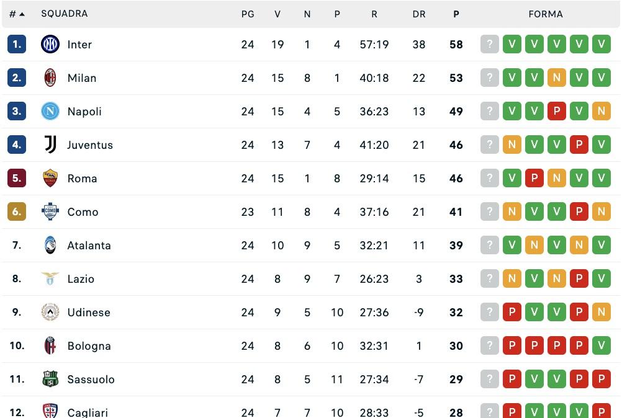Sort the table by the FORMA column

[545, 13]
